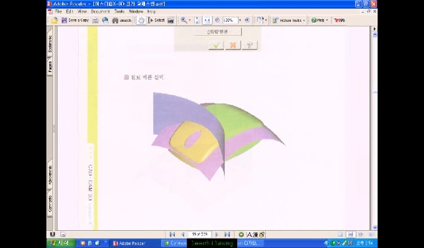
Task: Toggle the Continuous page layout button
Action: click(x=350, y=234)
